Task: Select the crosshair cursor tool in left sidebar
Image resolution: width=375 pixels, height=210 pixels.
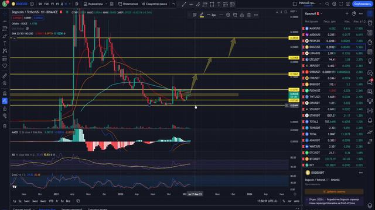Action: [5, 13]
